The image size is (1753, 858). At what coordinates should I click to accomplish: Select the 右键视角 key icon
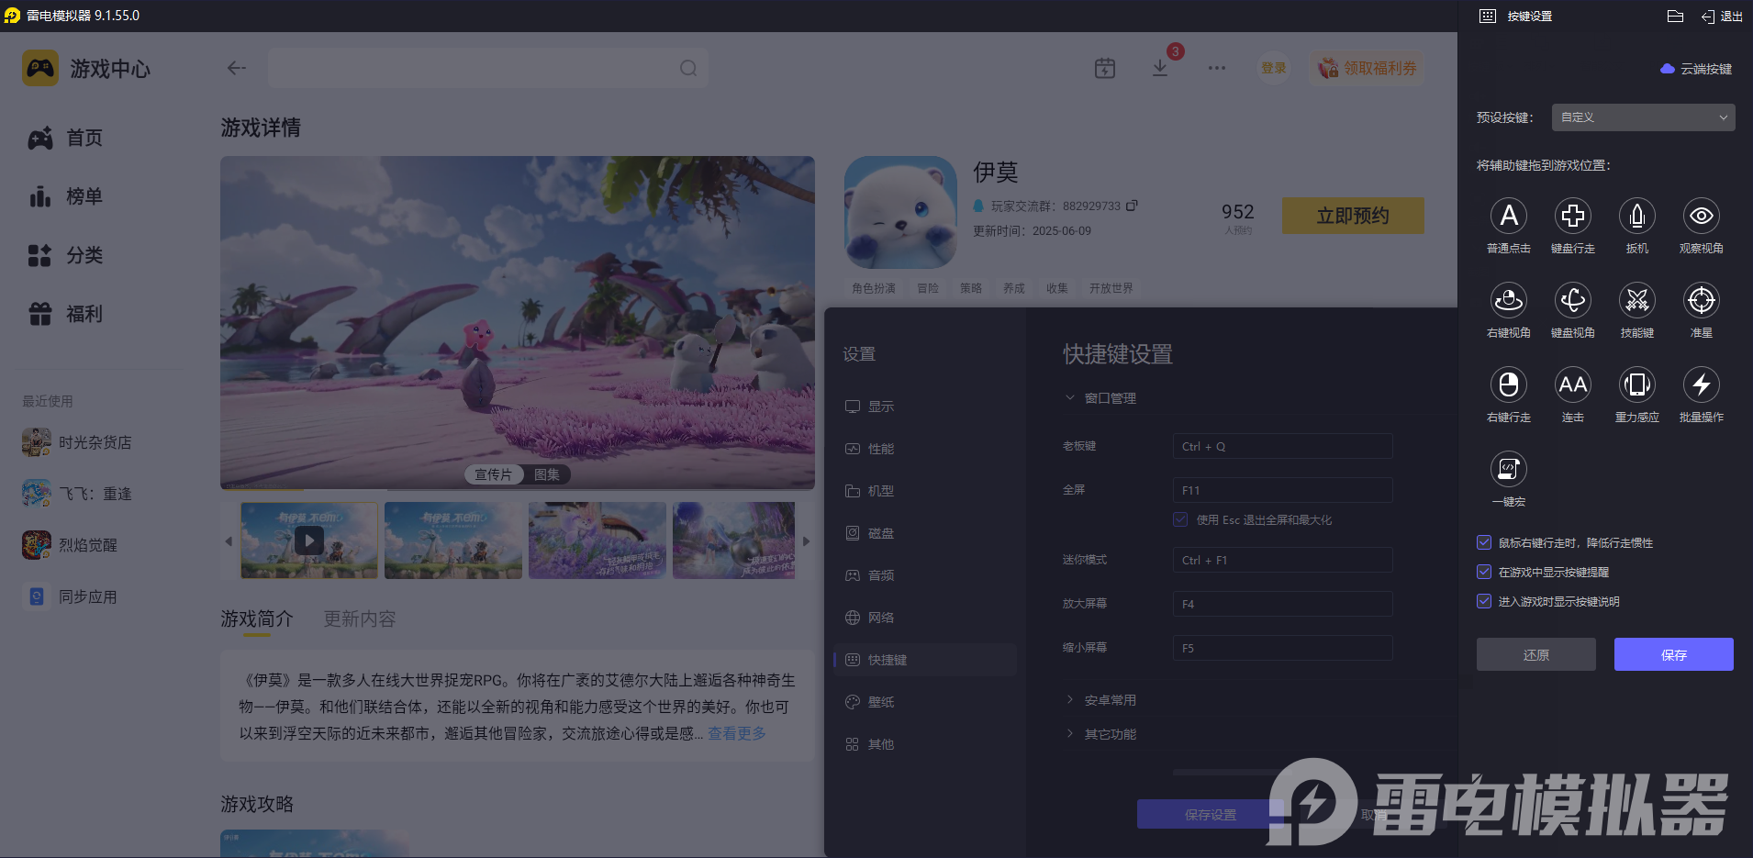(1509, 301)
